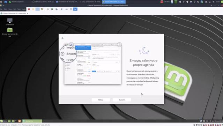223x126 pixels.
Task: Select the Clone of linuxmint VM tab
Action: tap(14, 13)
